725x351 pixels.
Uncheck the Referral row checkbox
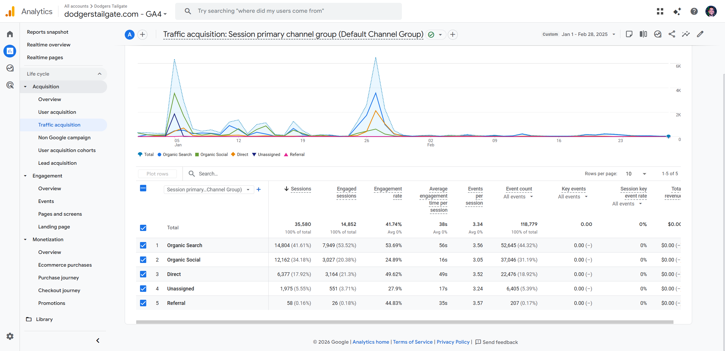tap(143, 303)
